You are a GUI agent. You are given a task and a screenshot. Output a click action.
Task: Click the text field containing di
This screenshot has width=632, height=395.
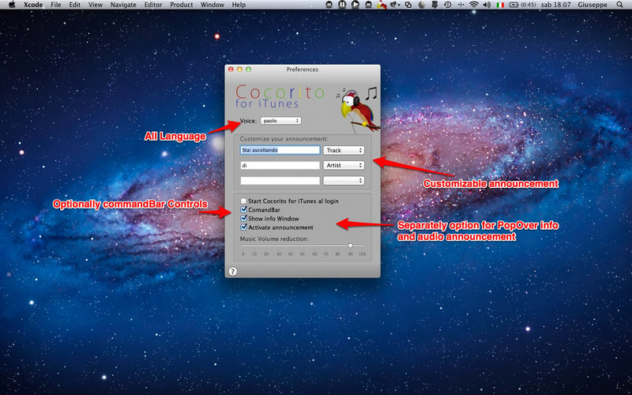coord(280,165)
